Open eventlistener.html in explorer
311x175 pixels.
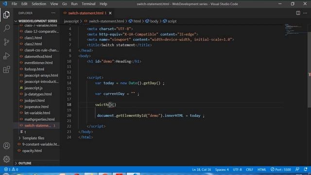pos(37,63)
